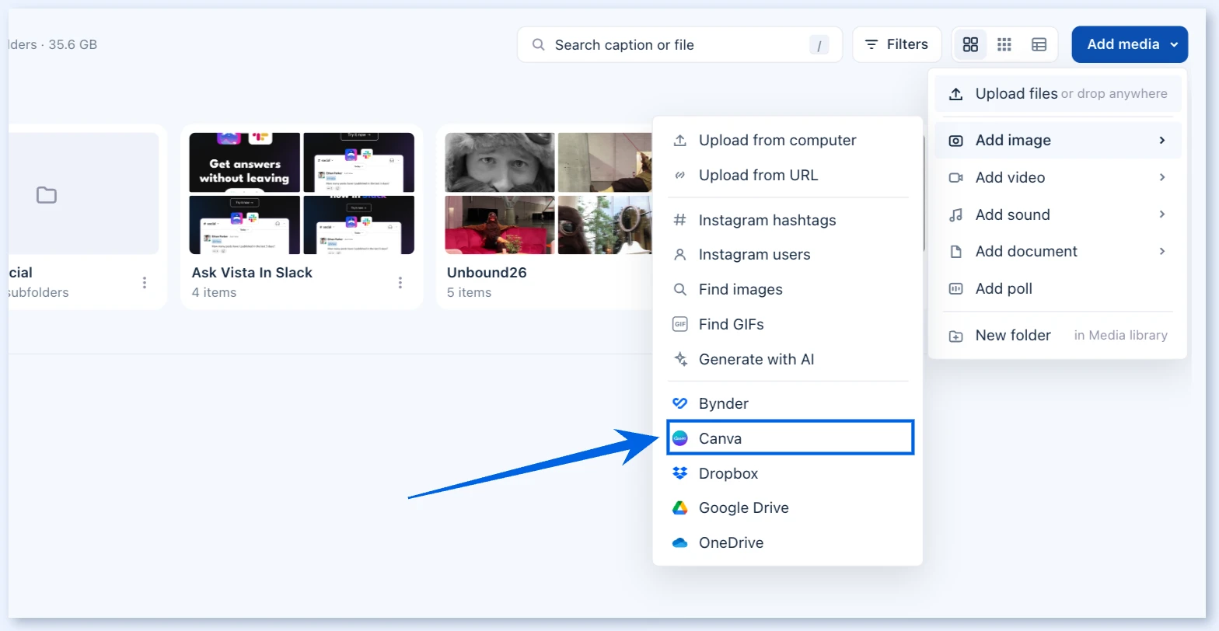This screenshot has width=1219, height=631.
Task: Click the Add sound music note icon
Action: click(x=956, y=215)
